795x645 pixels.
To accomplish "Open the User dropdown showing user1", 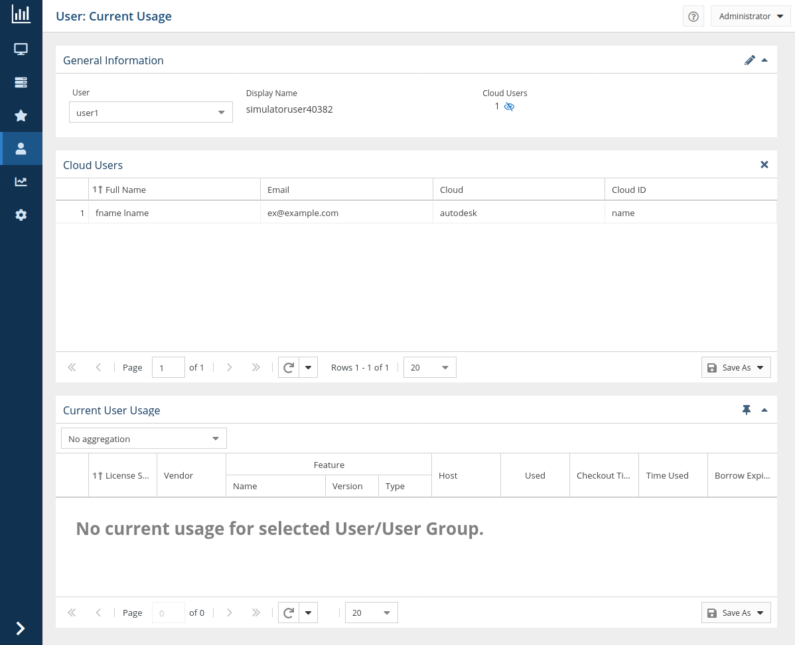I will 151,113.
